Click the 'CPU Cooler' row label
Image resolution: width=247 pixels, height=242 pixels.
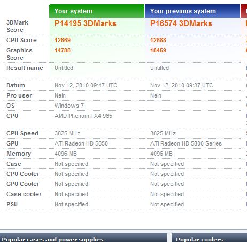pyautogui.click(x=23, y=174)
